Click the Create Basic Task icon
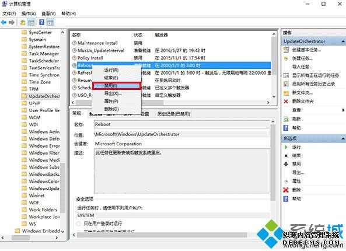Viewport: 346px width, 251px height. [x=286, y=50]
